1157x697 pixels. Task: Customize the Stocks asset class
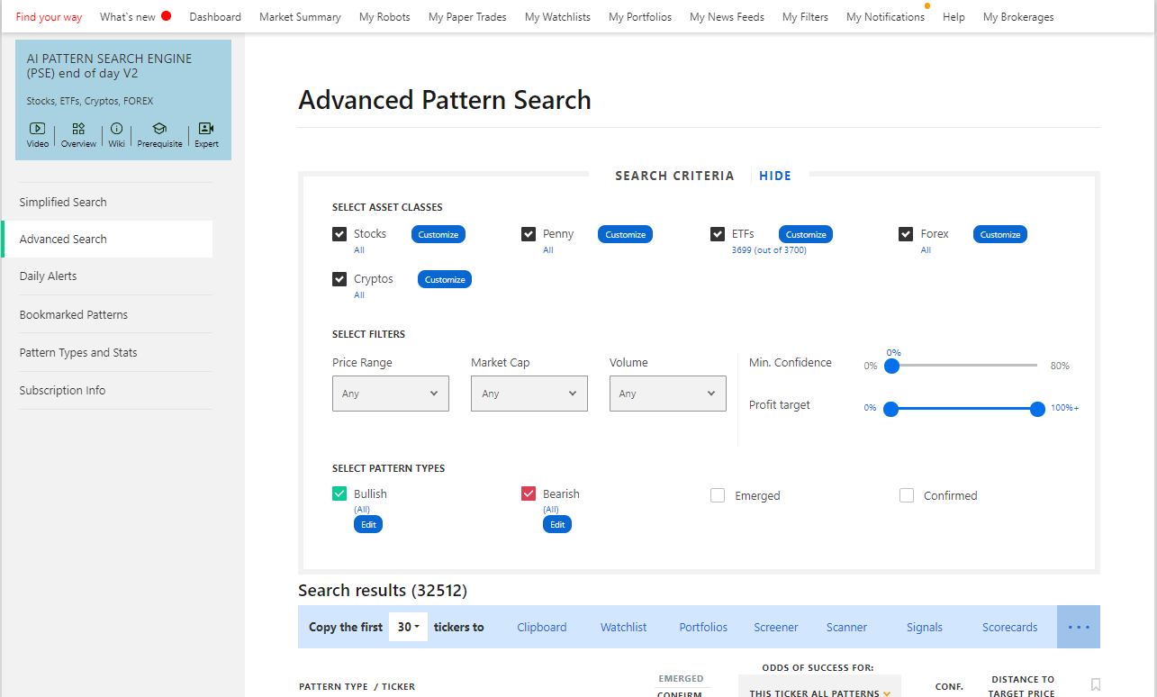pos(438,234)
